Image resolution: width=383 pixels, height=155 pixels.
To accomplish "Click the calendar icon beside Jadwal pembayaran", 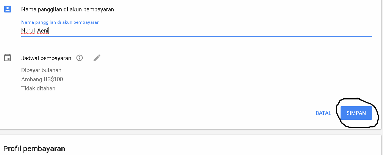I will [8, 58].
